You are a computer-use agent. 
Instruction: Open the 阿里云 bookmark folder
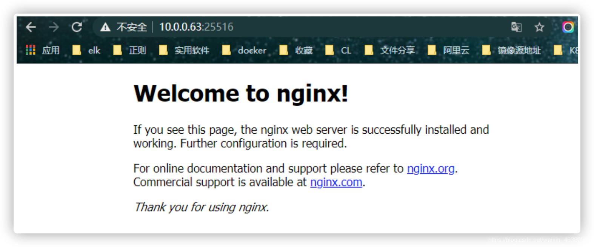(448, 50)
